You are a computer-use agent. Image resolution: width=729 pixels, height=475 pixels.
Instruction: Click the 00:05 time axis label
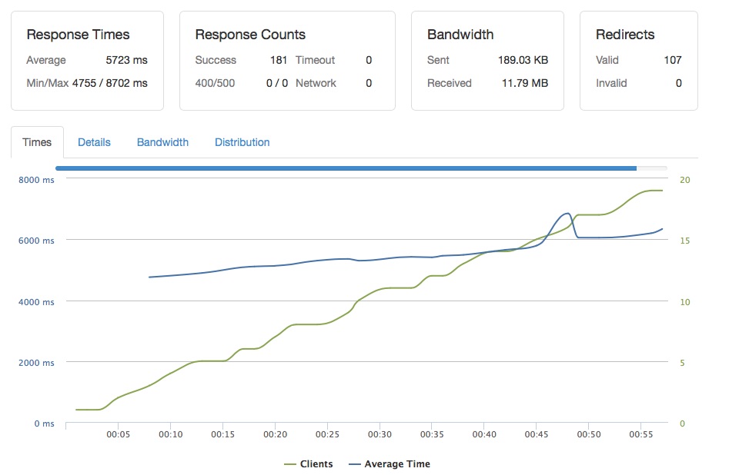(118, 434)
